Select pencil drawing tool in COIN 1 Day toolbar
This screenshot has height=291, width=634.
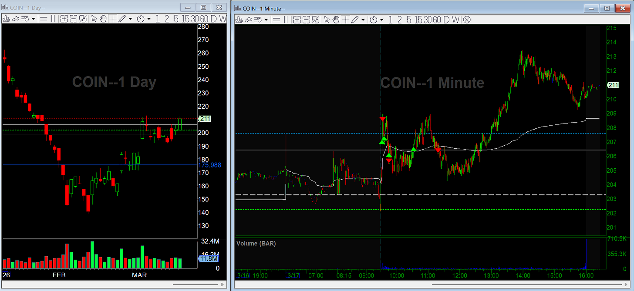[x=122, y=19]
